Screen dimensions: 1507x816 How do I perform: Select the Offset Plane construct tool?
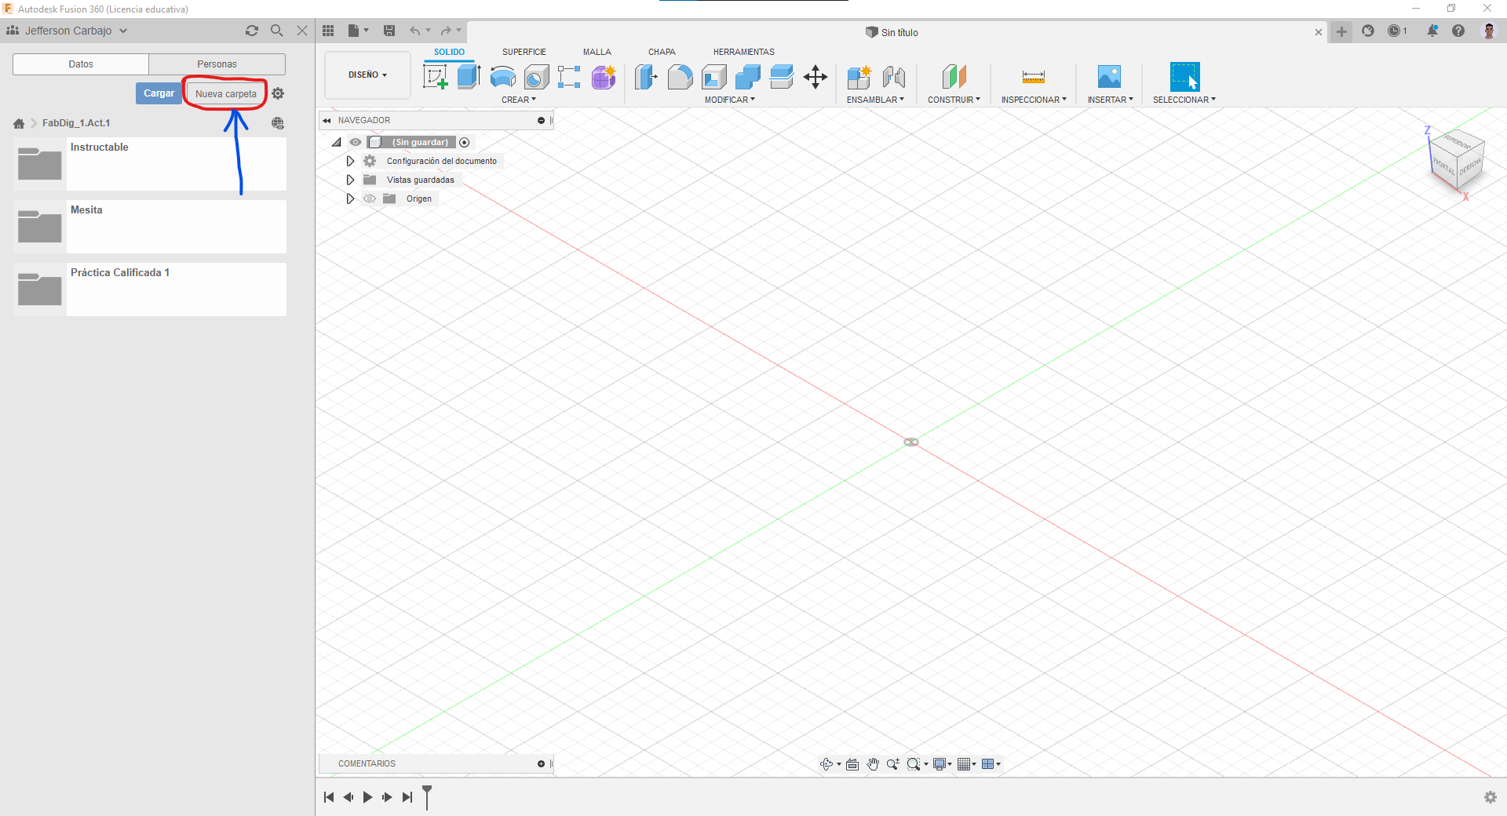[954, 77]
